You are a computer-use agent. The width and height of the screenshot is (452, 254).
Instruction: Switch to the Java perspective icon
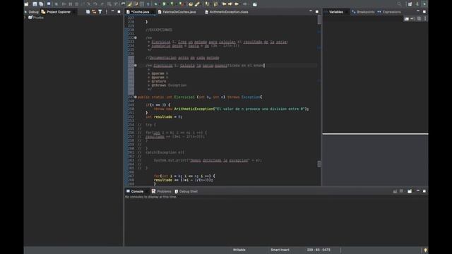coord(417,4)
